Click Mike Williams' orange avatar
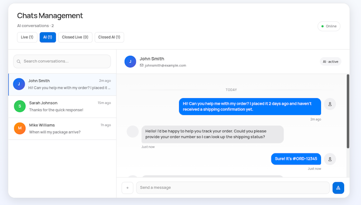 click(20, 128)
